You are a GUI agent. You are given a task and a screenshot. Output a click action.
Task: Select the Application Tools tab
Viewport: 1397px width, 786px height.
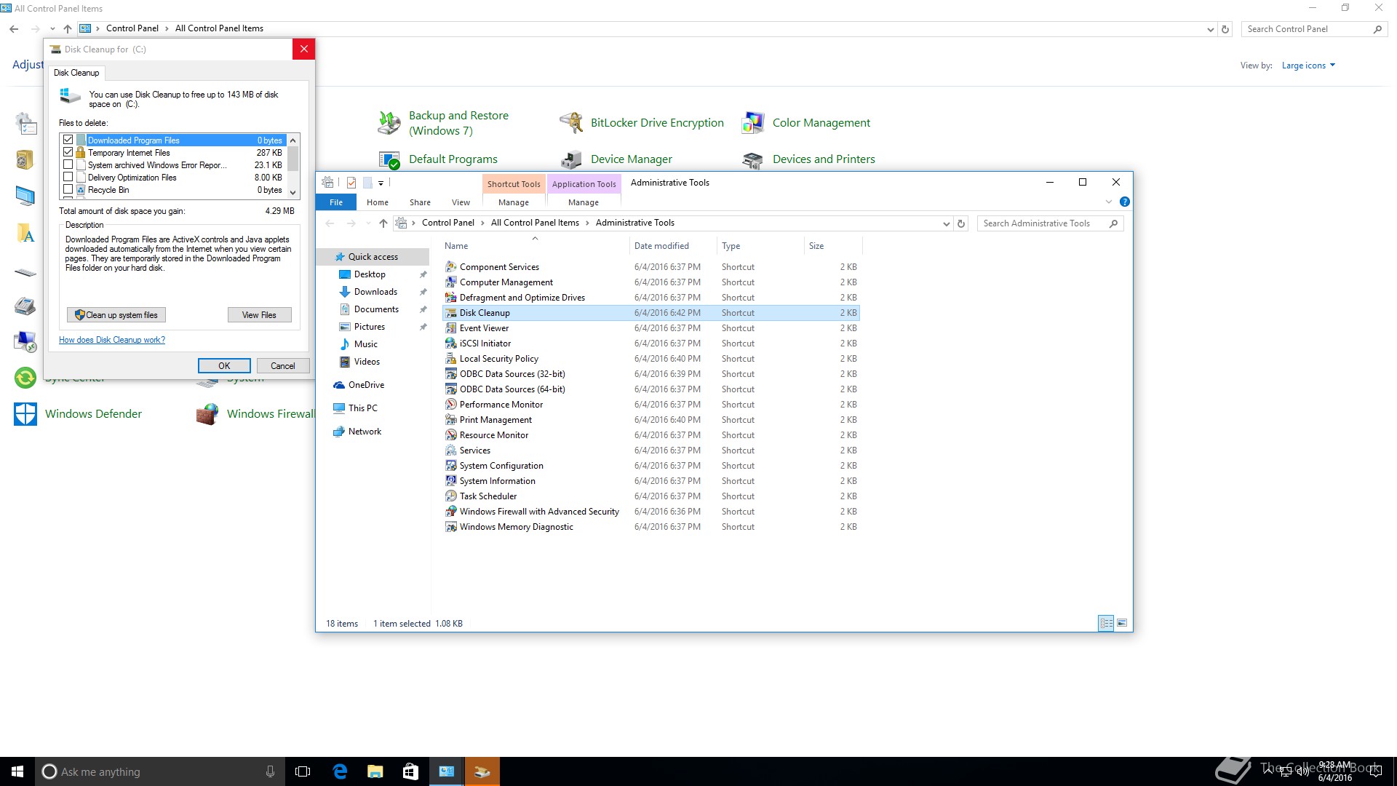[584, 184]
